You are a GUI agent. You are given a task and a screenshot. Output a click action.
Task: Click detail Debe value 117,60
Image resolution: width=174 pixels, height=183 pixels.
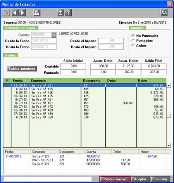[126, 160]
